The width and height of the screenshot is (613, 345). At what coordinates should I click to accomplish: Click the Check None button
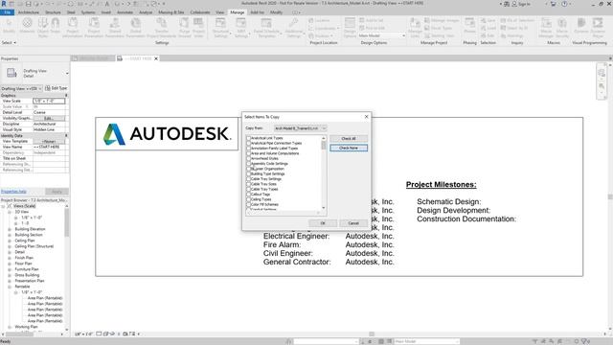(x=349, y=148)
